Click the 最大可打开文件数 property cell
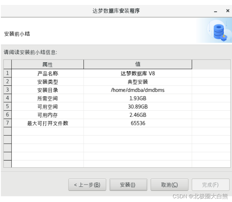 point(48,123)
